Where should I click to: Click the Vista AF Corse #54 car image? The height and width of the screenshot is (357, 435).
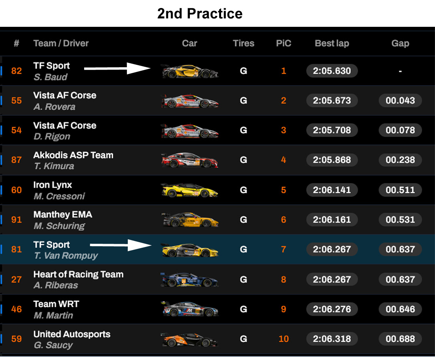[190, 130]
